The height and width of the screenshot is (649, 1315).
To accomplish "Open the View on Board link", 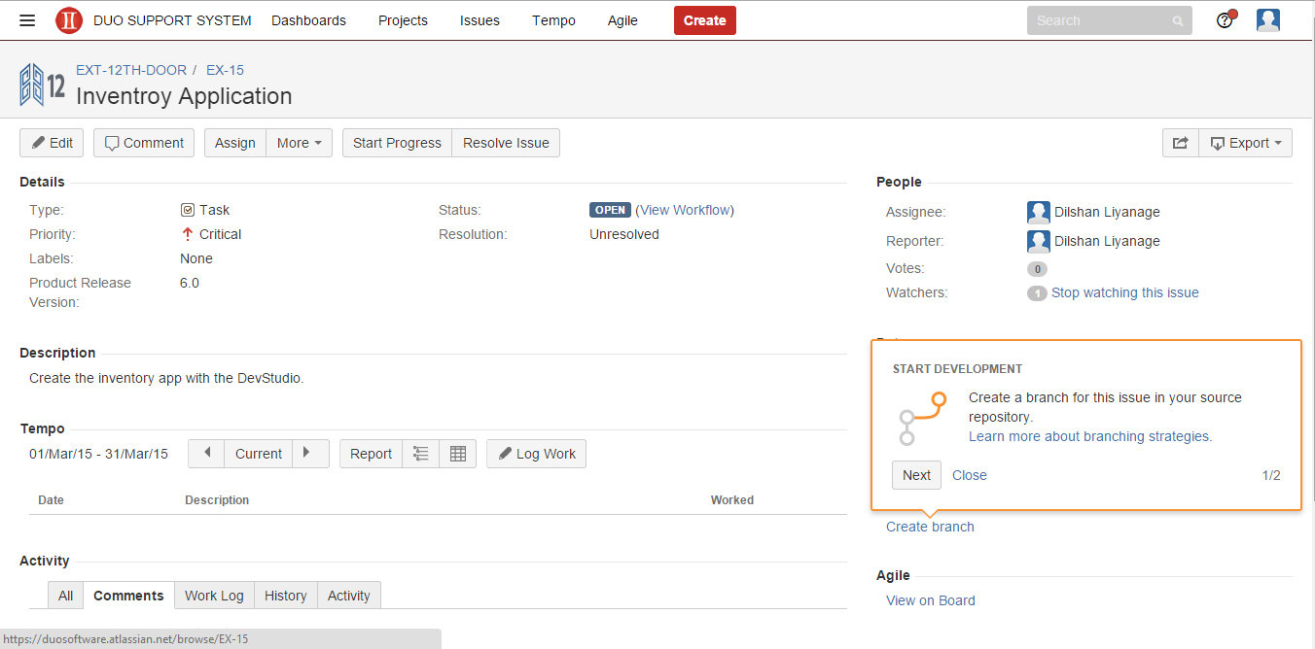I will point(931,600).
